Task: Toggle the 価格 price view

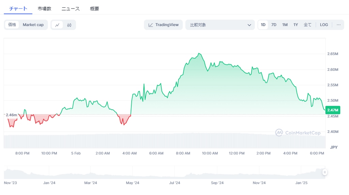Action: coord(12,25)
